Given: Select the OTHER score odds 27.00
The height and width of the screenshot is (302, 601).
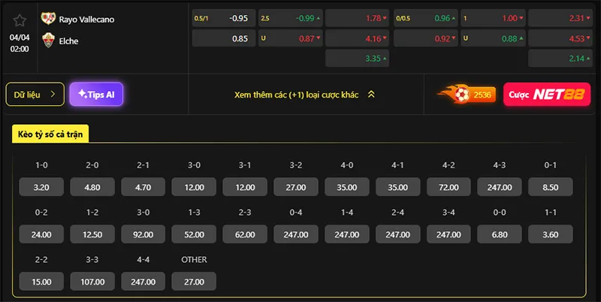Looking at the screenshot, I should (194, 282).
